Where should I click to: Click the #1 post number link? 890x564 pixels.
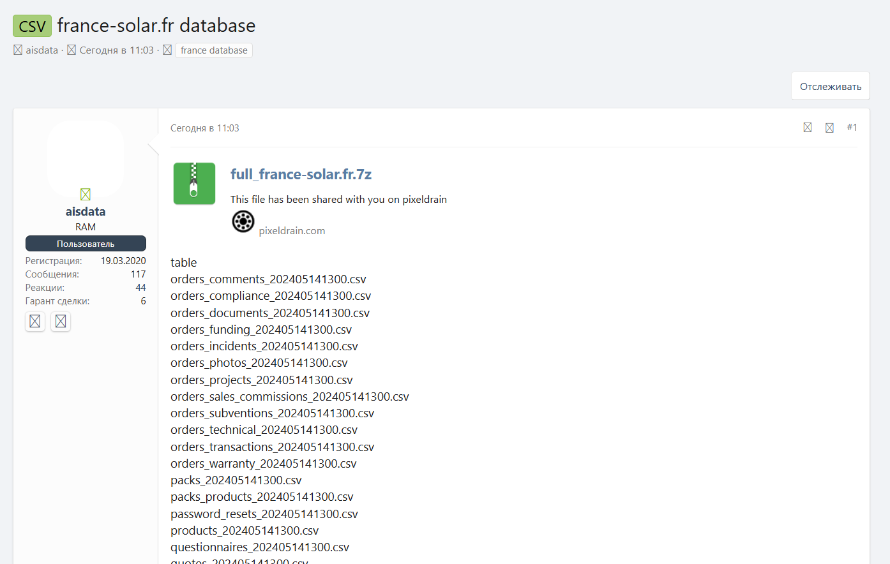coord(852,128)
